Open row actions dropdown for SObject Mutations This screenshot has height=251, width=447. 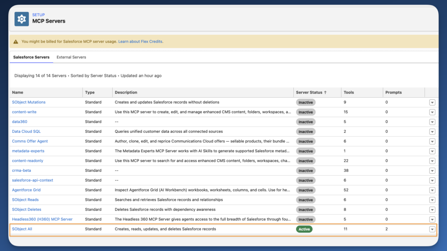pyautogui.click(x=432, y=102)
